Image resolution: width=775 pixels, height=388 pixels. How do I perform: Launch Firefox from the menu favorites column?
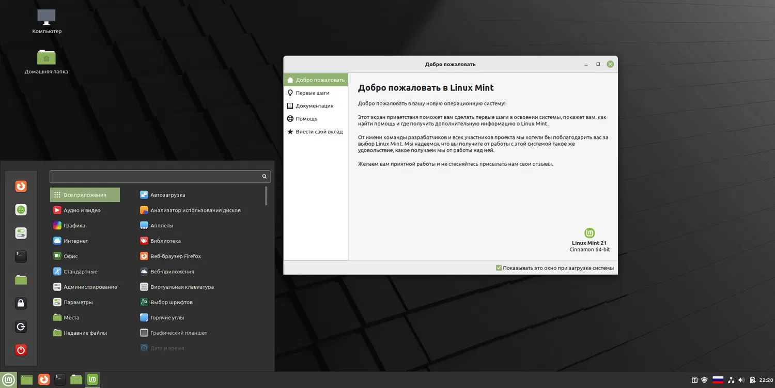click(x=21, y=187)
